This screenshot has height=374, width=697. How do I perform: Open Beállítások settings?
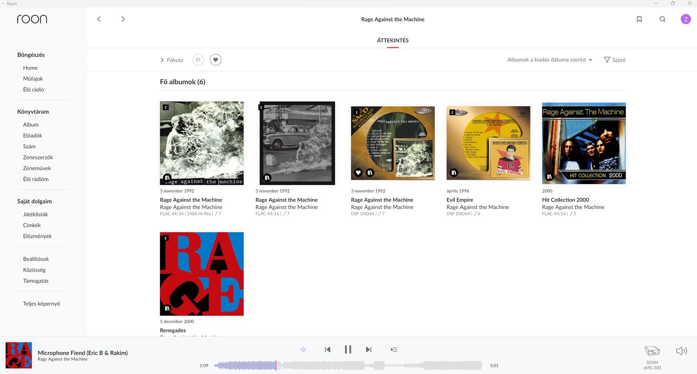(36, 259)
